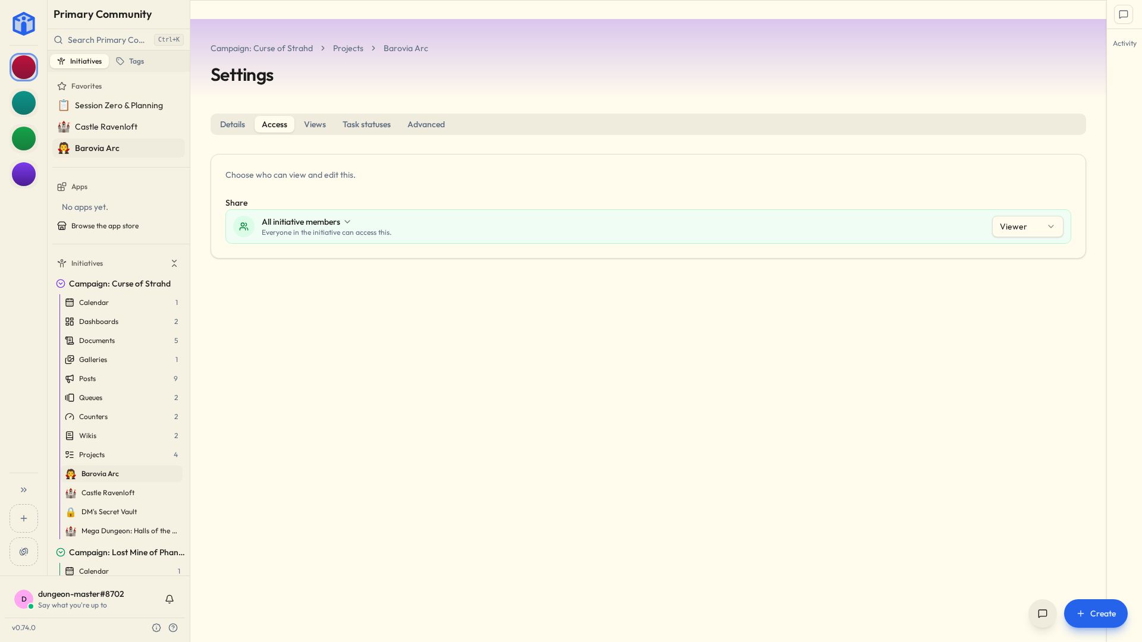1142x642 pixels.
Task: Switch to the Details settings tab
Action: click(233, 124)
